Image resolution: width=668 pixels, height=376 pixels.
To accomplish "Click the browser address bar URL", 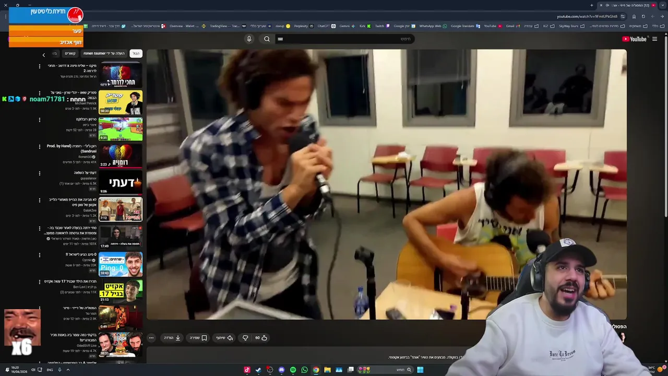I will (x=587, y=16).
